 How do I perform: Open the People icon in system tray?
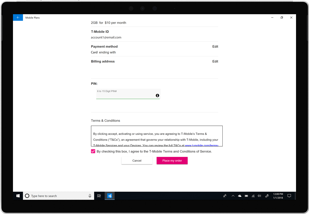(225, 196)
